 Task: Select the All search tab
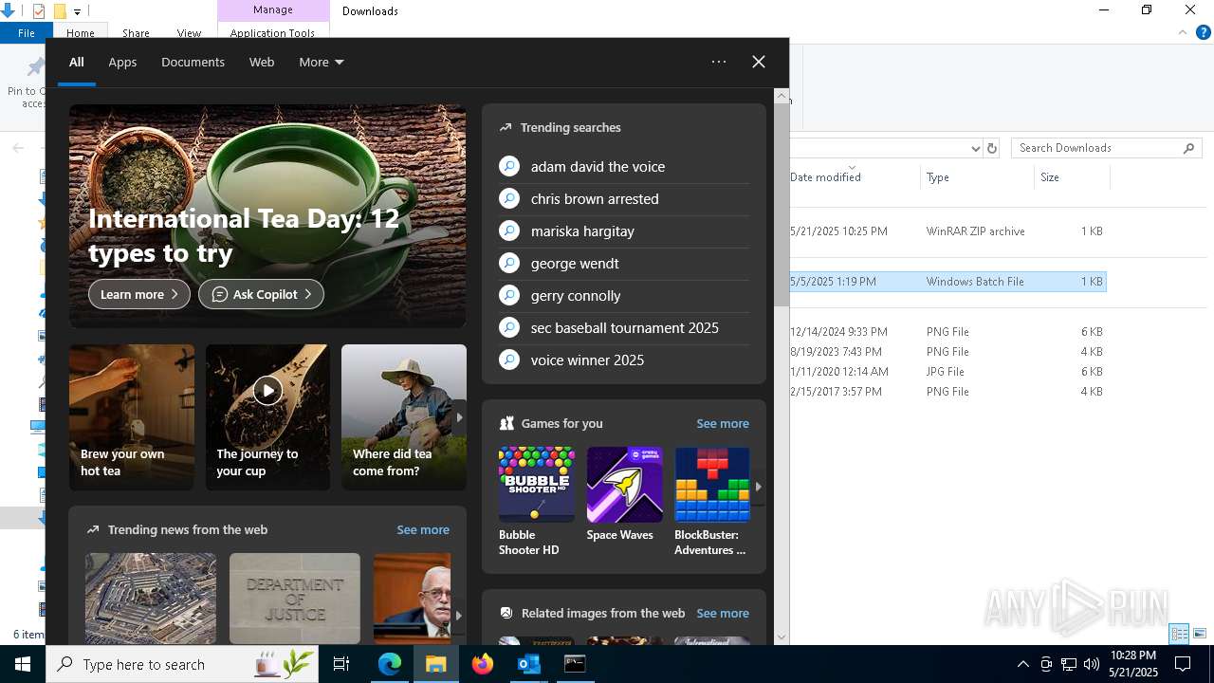77,62
